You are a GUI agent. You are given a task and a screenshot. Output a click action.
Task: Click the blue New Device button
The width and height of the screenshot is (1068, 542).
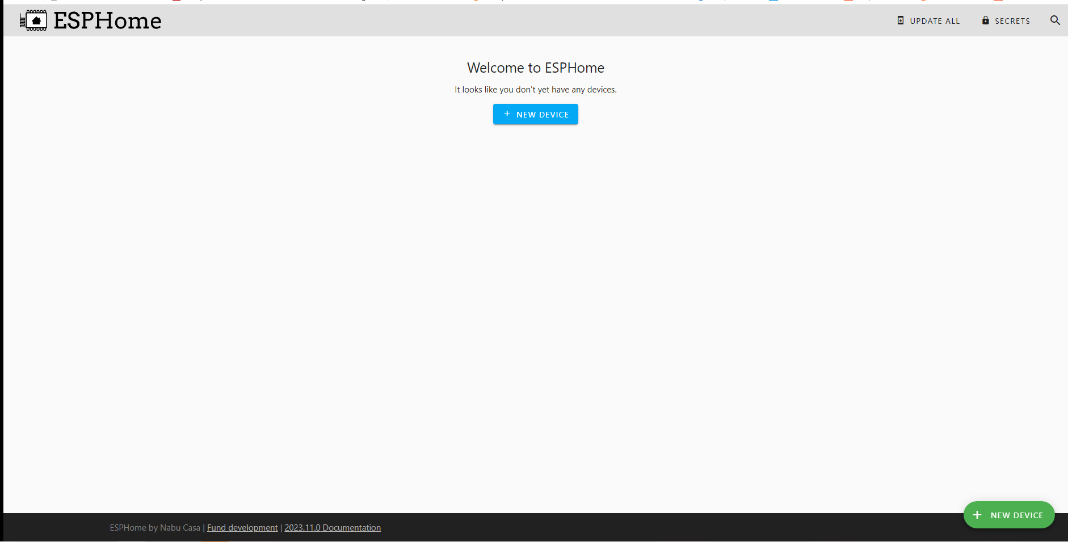[x=536, y=114]
